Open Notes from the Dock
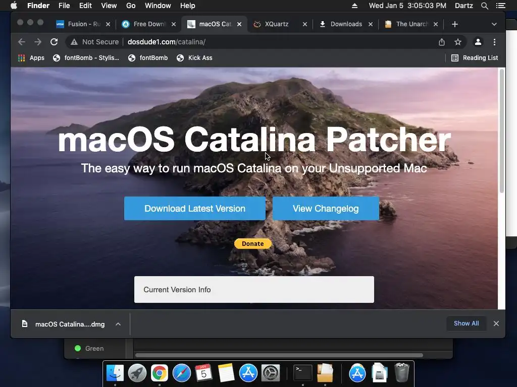This screenshot has width=517, height=387. point(226,373)
